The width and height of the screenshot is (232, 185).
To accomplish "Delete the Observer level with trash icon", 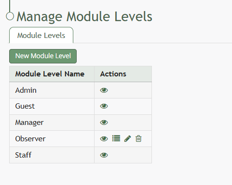I will pyautogui.click(x=138, y=138).
